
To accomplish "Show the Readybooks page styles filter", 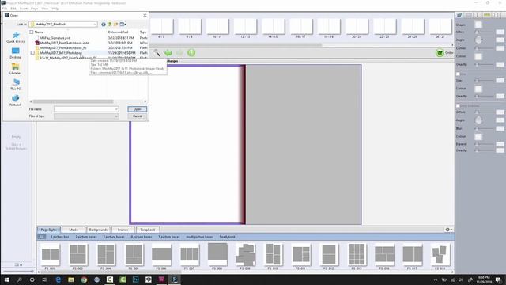I will pos(228,237).
